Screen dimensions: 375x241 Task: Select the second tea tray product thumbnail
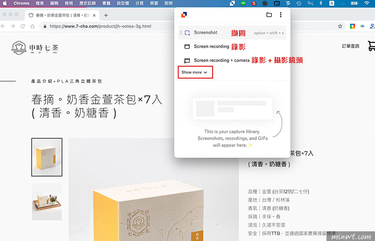click(x=47, y=202)
